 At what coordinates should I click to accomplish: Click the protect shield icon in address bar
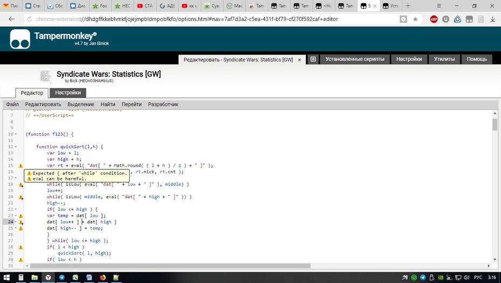coord(403,19)
